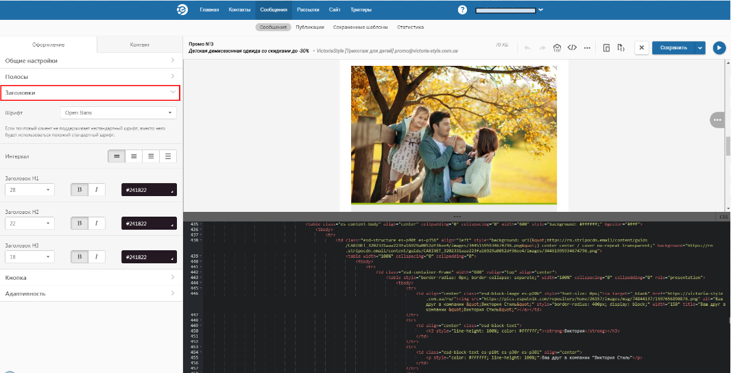Open the Заголовок H1 size dropdown
The image size is (731, 373).
coord(29,190)
